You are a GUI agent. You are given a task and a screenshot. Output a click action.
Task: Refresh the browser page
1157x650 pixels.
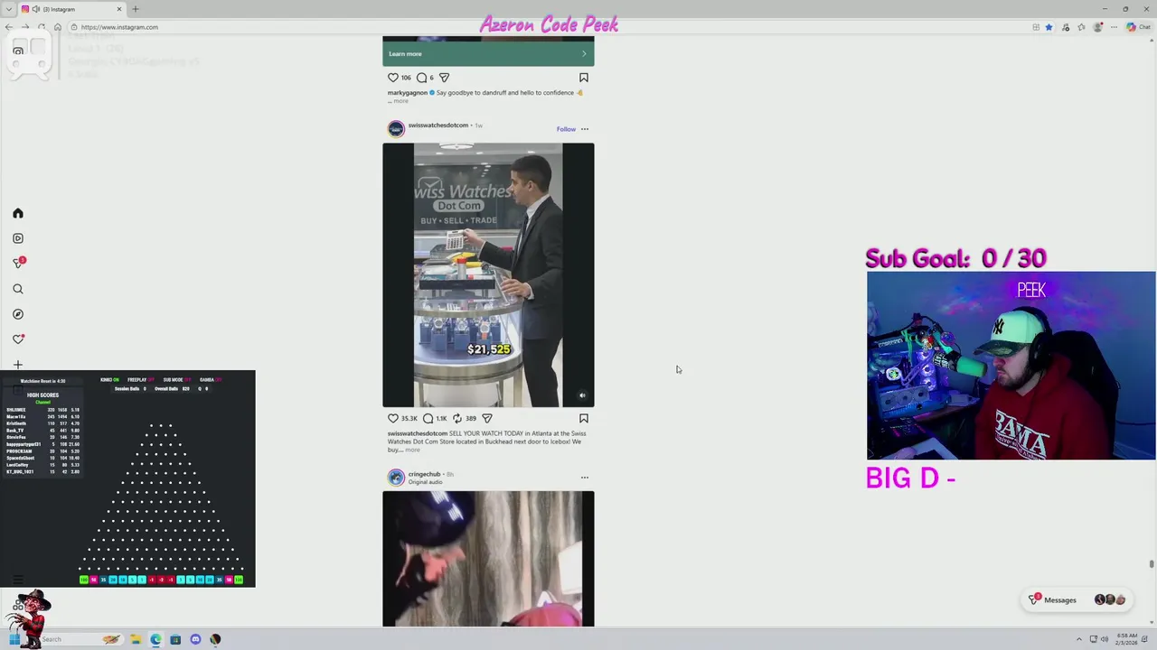click(42, 27)
